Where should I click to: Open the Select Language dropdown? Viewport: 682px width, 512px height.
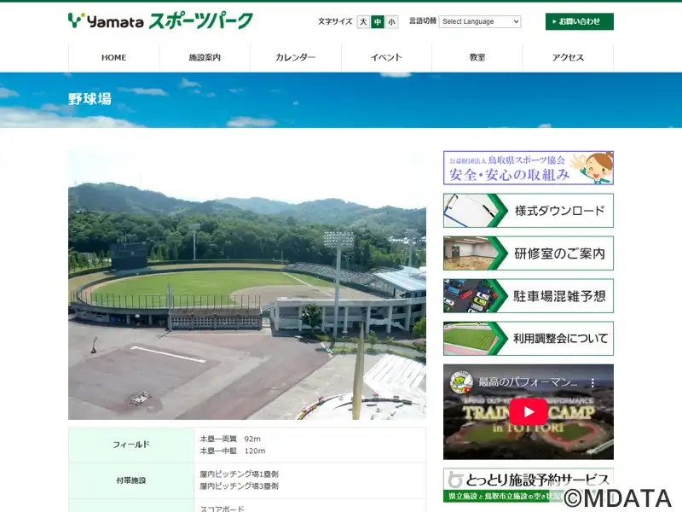(480, 21)
